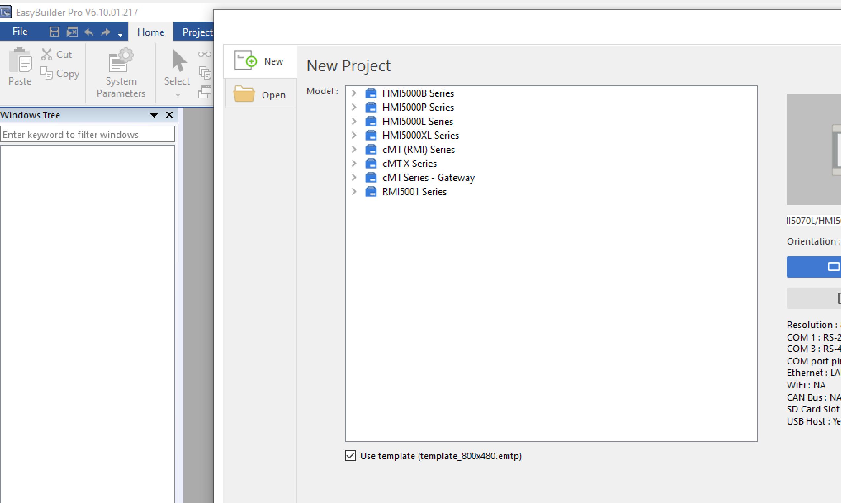Select 'RMI5001 Series' in model list

coord(414,192)
